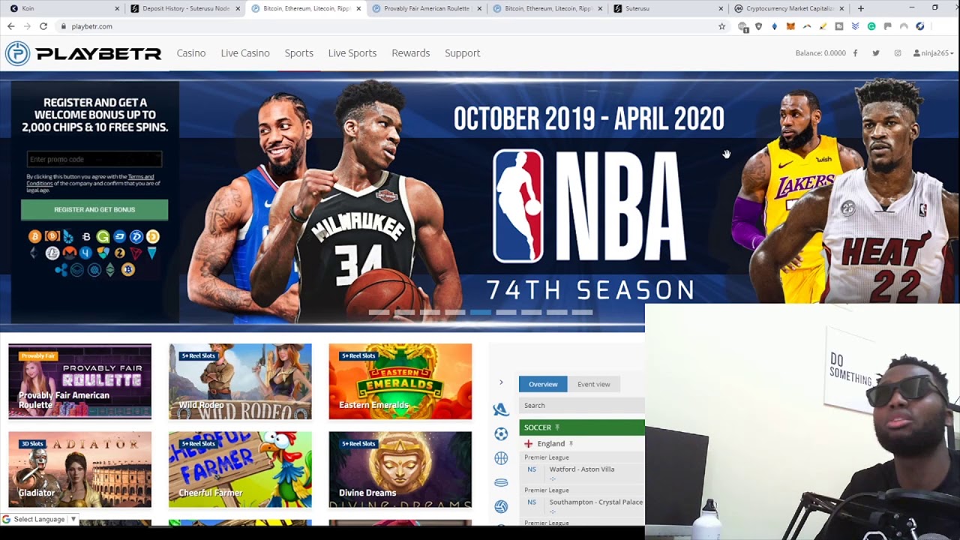This screenshot has height=540, width=960.
Task: Pin the SOCCER category
Action: (557, 427)
